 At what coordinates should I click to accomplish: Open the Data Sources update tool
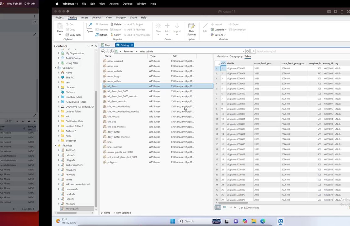[191, 29]
